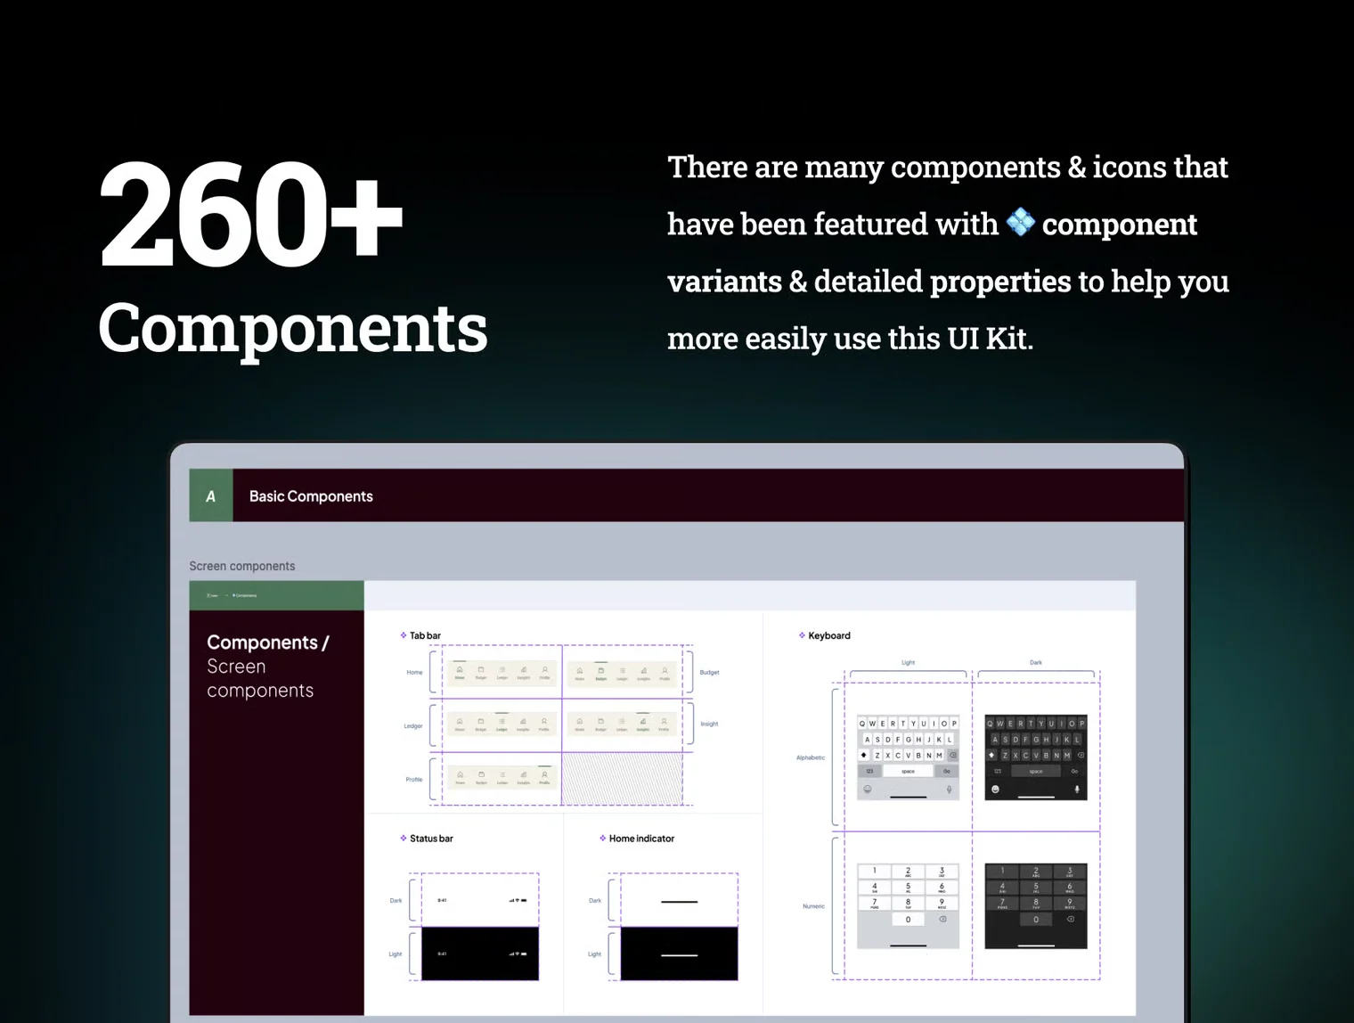Screen dimensions: 1354x1023
Task: Click the 'Components / Screen components' sidebar heading
Action: tap(267, 666)
